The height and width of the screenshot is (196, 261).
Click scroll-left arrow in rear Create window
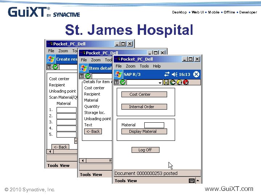click(50, 151)
